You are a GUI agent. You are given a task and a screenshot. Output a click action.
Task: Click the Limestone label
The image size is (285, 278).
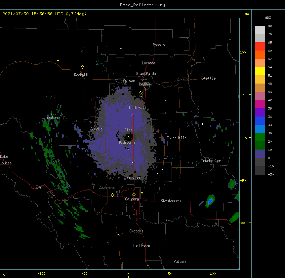coord(51,118)
